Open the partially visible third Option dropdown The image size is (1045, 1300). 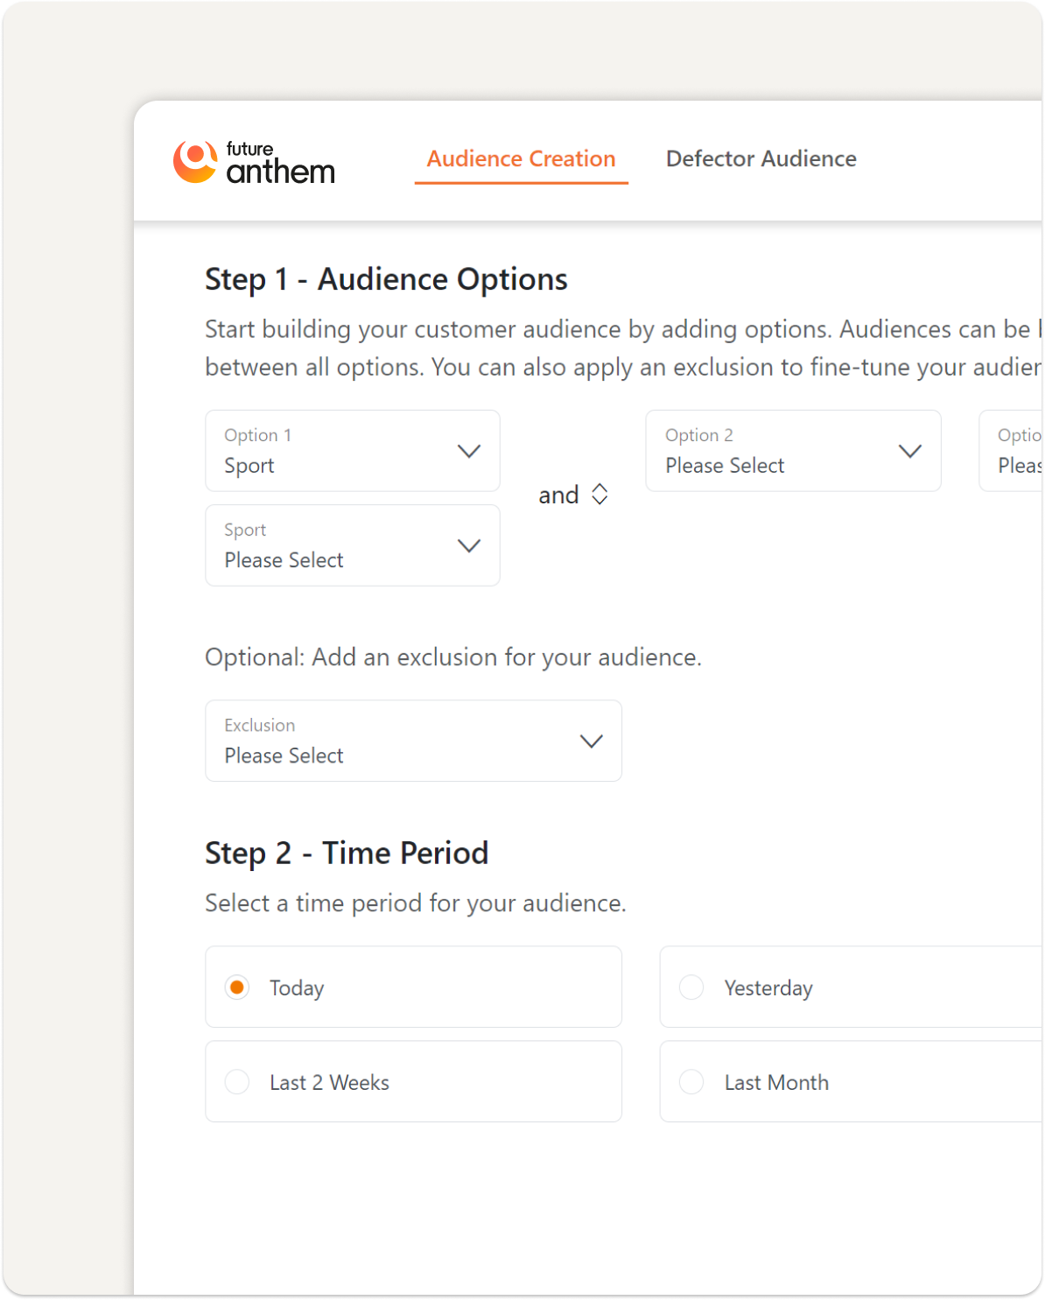1012,451
